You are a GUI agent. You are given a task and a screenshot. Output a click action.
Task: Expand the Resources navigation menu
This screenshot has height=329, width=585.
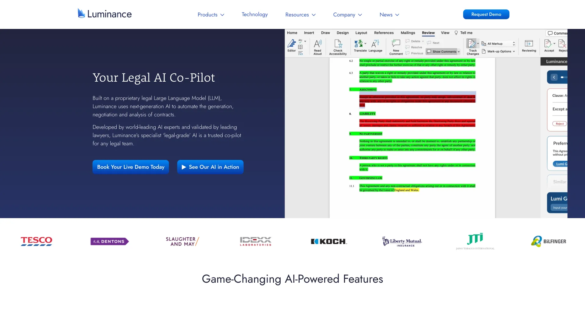click(x=300, y=14)
